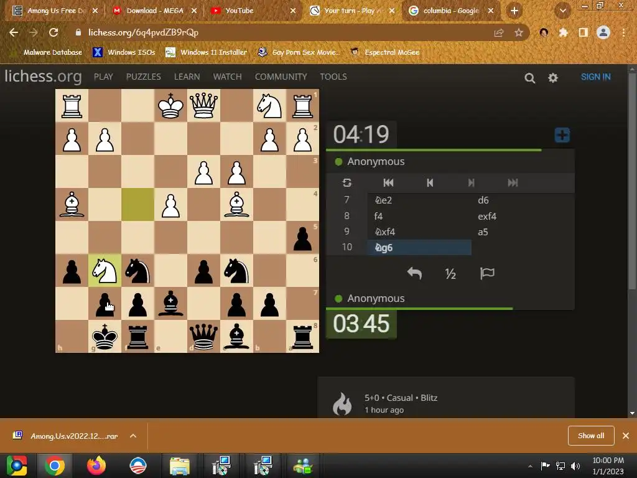
Task: Open Malware Database bookmark
Action: tap(47, 52)
